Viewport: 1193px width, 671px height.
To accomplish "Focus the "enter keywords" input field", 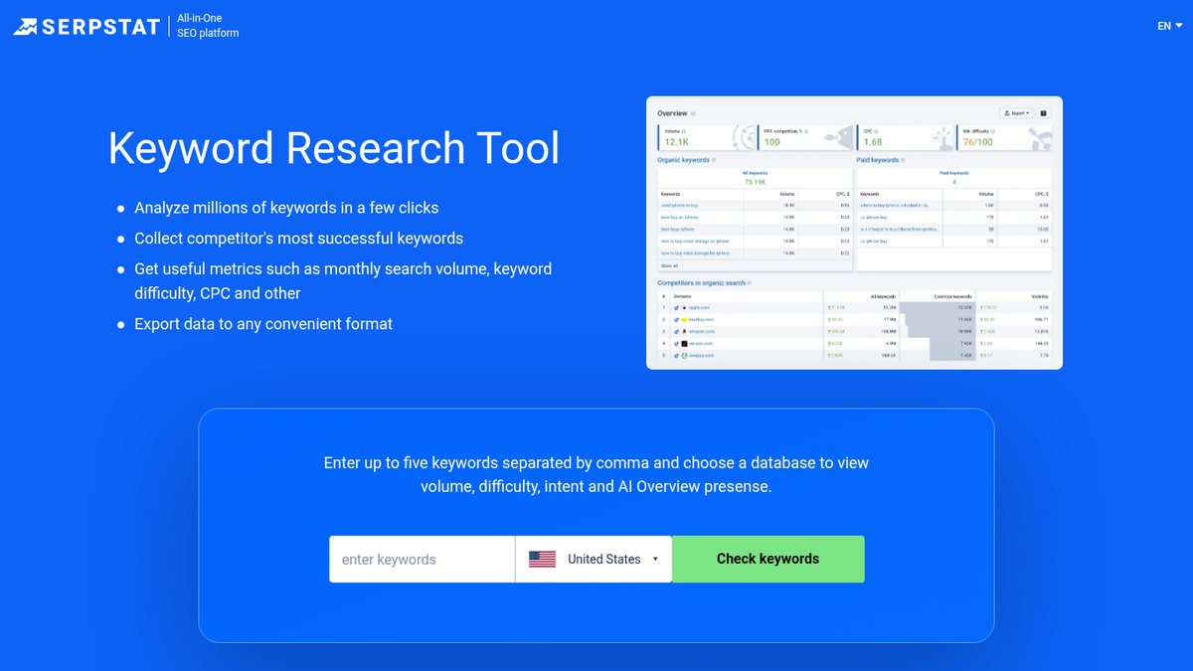I will point(423,560).
